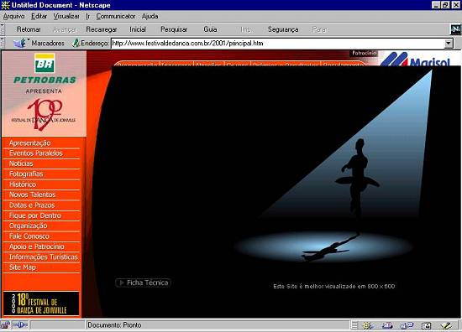
Task: Click inside the Endereço URL field
Action: (277, 44)
